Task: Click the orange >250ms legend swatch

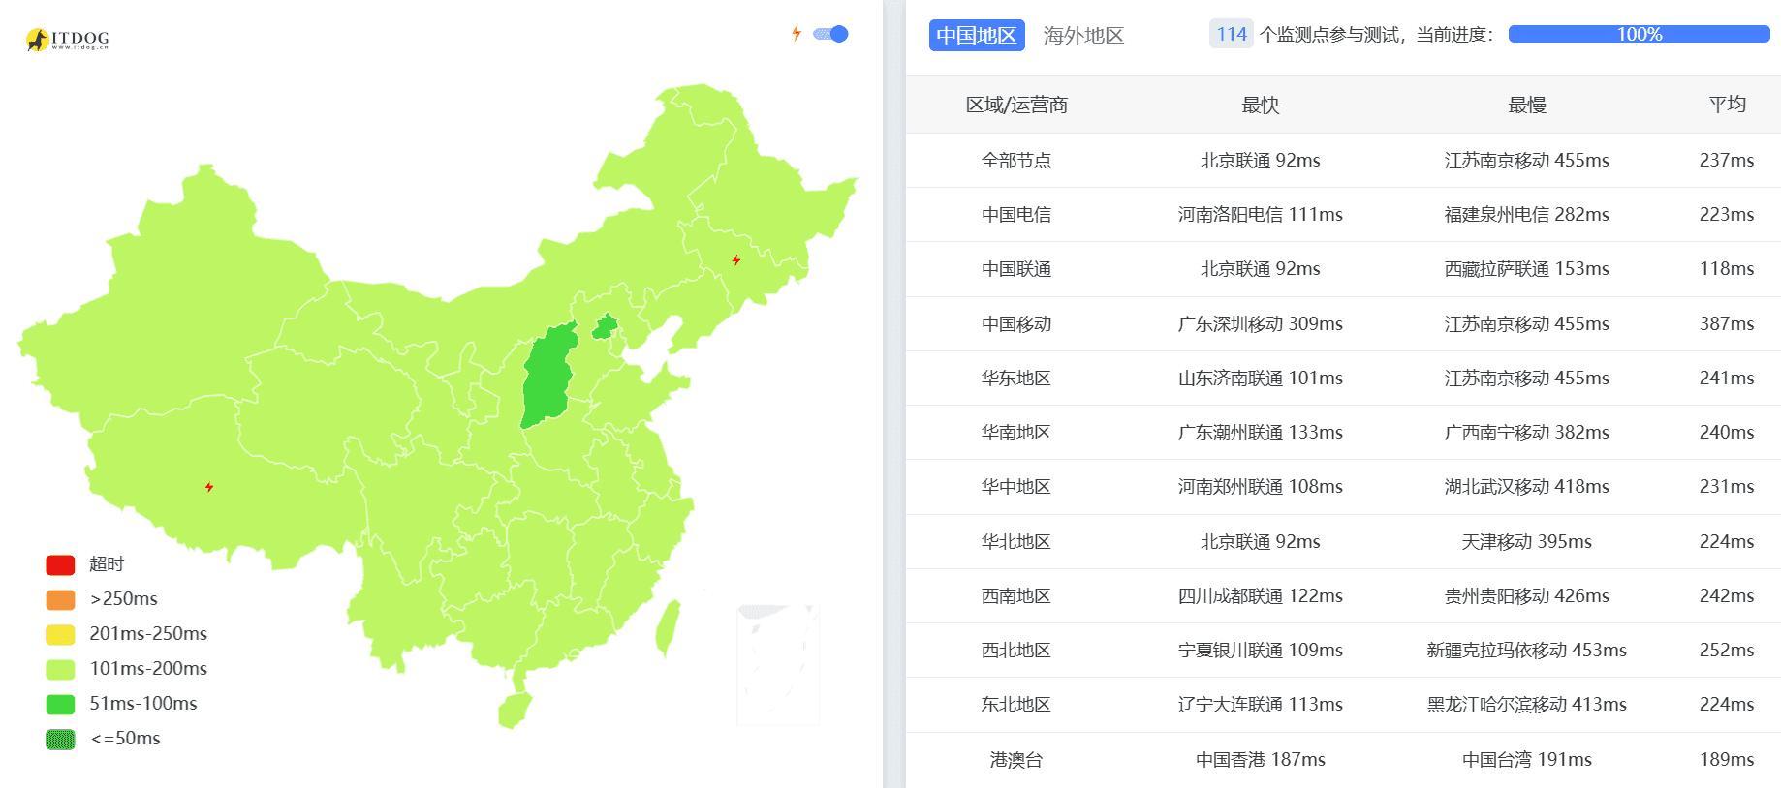Action: coord(58,598)
